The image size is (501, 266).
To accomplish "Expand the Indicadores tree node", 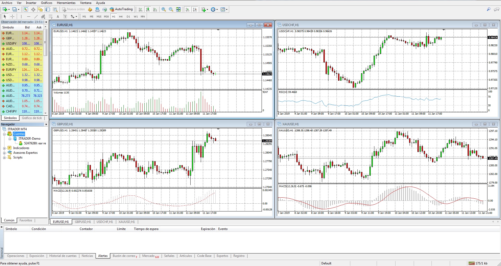I will (x=4, y=148).
